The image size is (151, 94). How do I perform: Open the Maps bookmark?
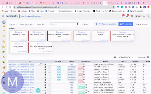pos(32,11)
